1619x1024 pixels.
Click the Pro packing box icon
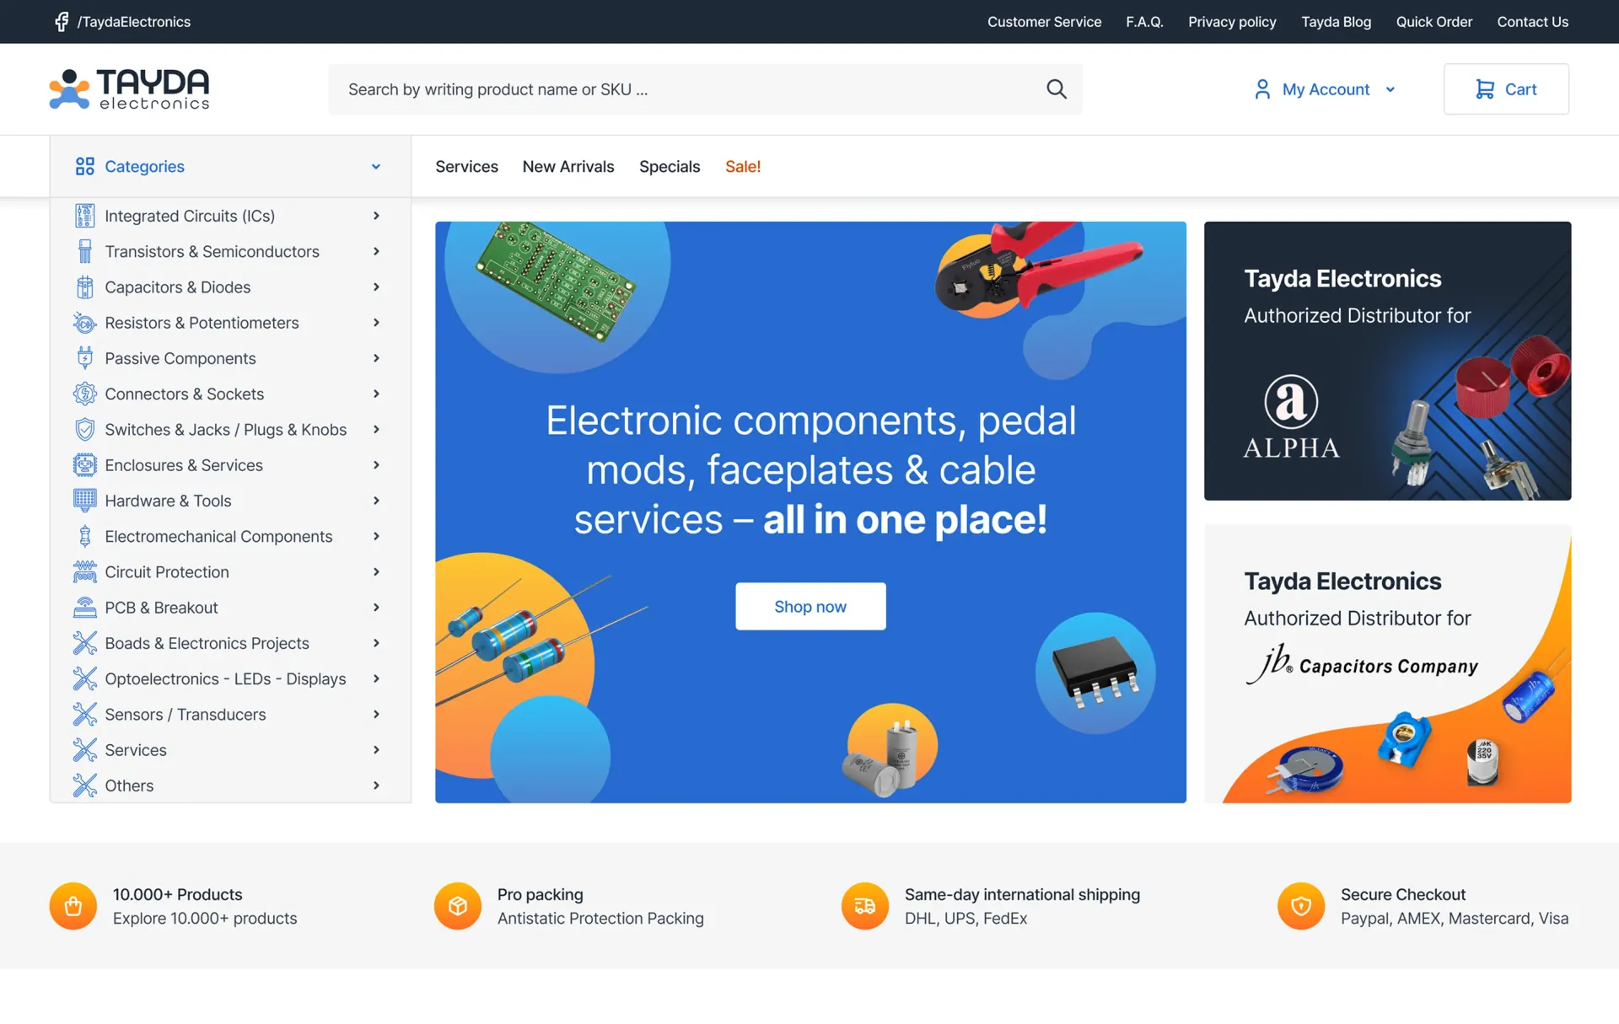coord(458,906)
